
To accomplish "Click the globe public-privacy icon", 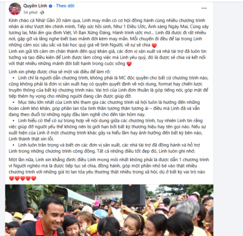I will click(42, 12).
